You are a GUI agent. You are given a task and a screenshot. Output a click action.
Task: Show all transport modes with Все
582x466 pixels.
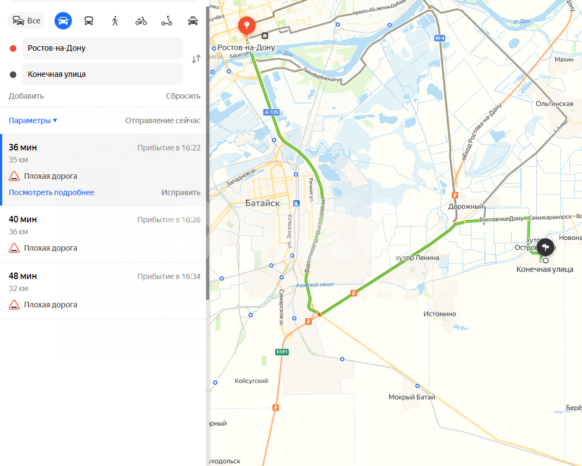point(26,21)
